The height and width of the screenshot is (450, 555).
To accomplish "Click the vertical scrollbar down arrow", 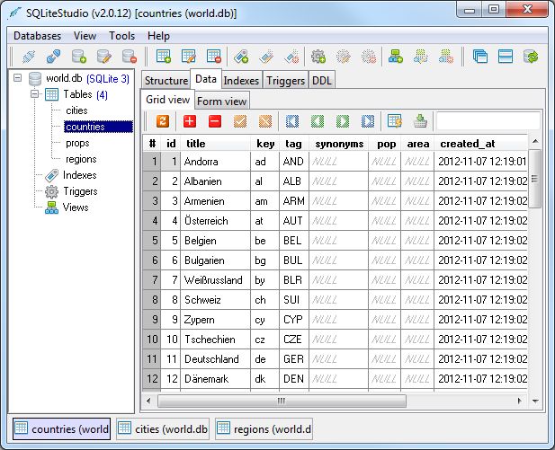I will [x=535, y=401].
